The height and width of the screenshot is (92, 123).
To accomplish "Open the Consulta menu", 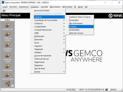I will (44, 7).
